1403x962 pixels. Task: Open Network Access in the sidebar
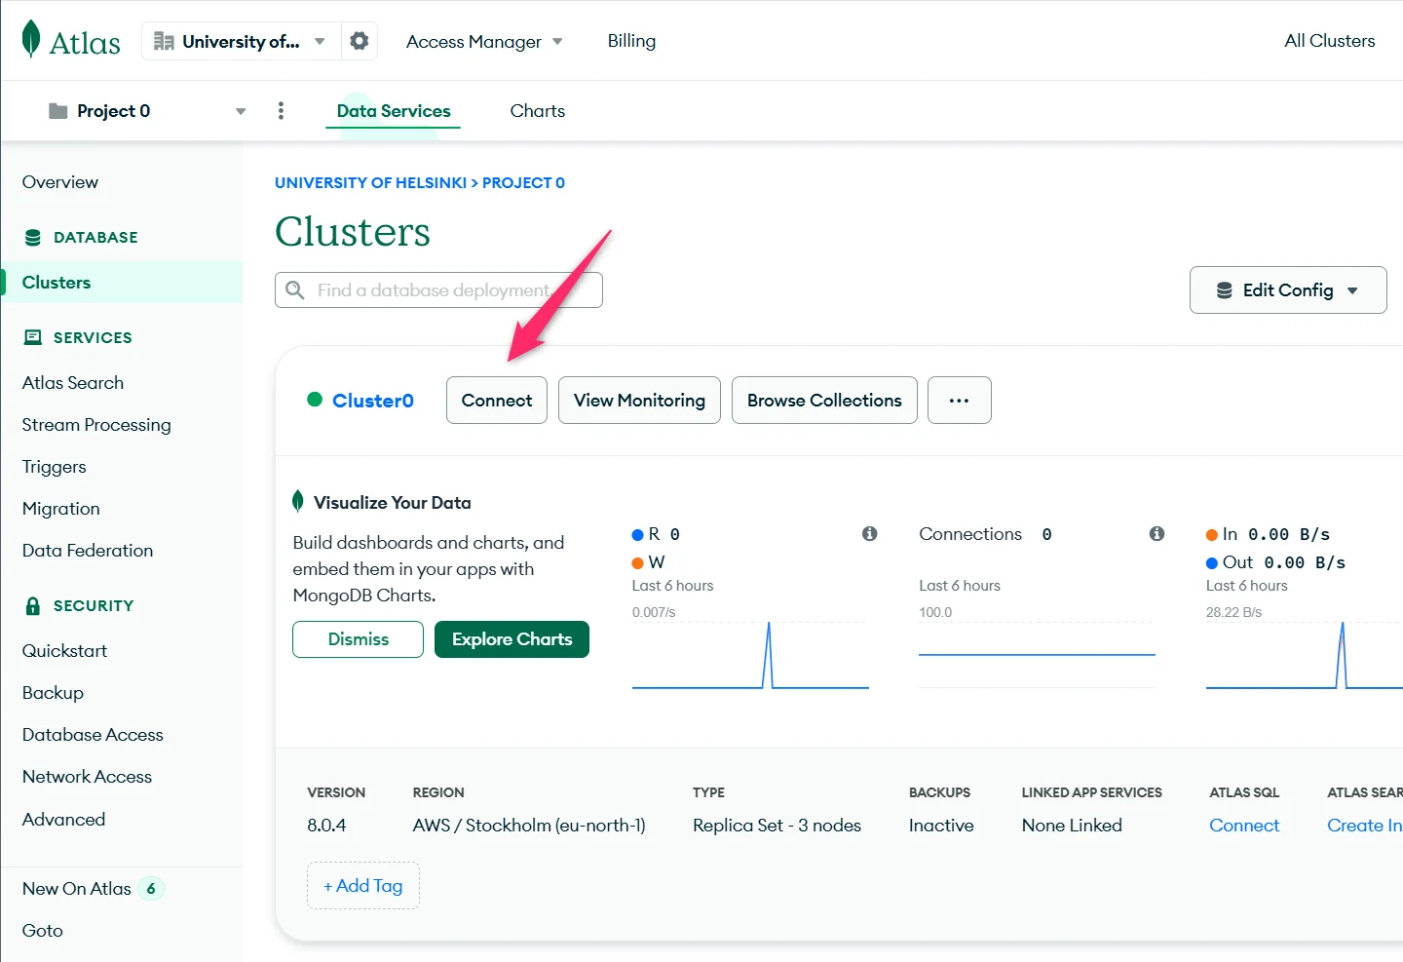tap(87, 777)
